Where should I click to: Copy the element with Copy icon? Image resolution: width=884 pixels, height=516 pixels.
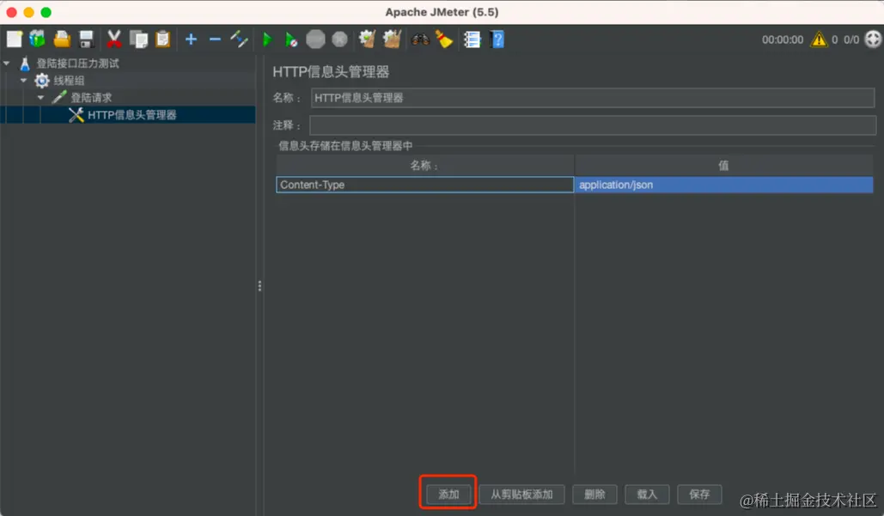pos(138,39)
